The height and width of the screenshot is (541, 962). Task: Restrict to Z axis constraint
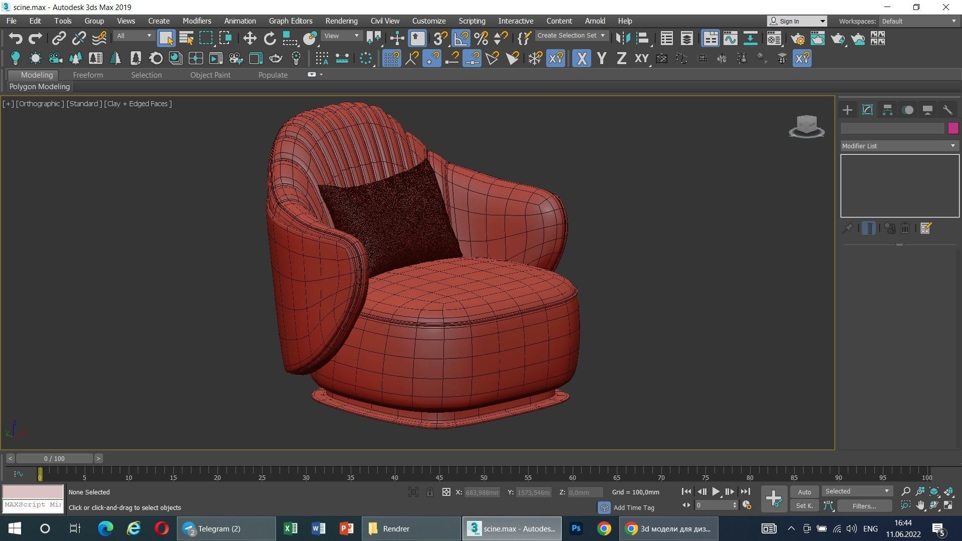621,58
